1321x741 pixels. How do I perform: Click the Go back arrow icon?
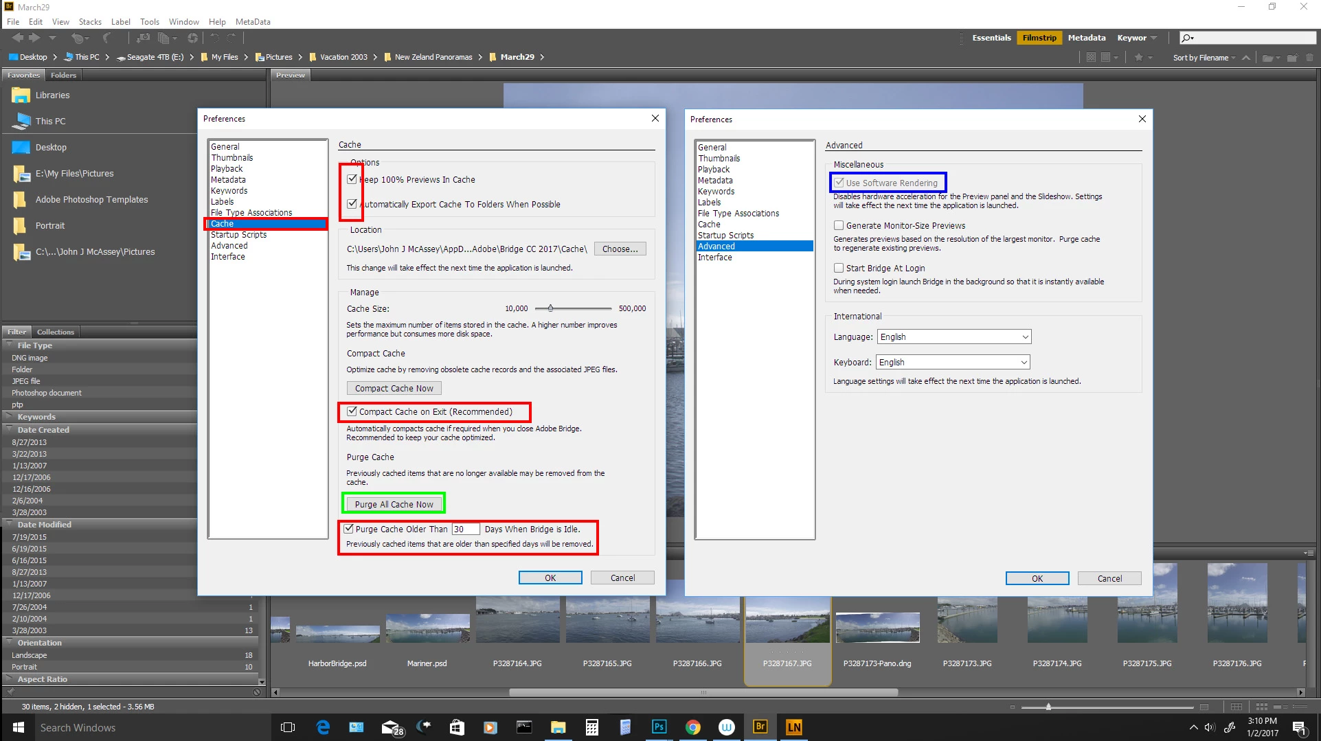click(x=19, y=38)
